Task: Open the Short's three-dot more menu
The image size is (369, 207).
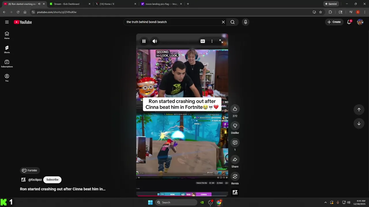Action: 212,41
